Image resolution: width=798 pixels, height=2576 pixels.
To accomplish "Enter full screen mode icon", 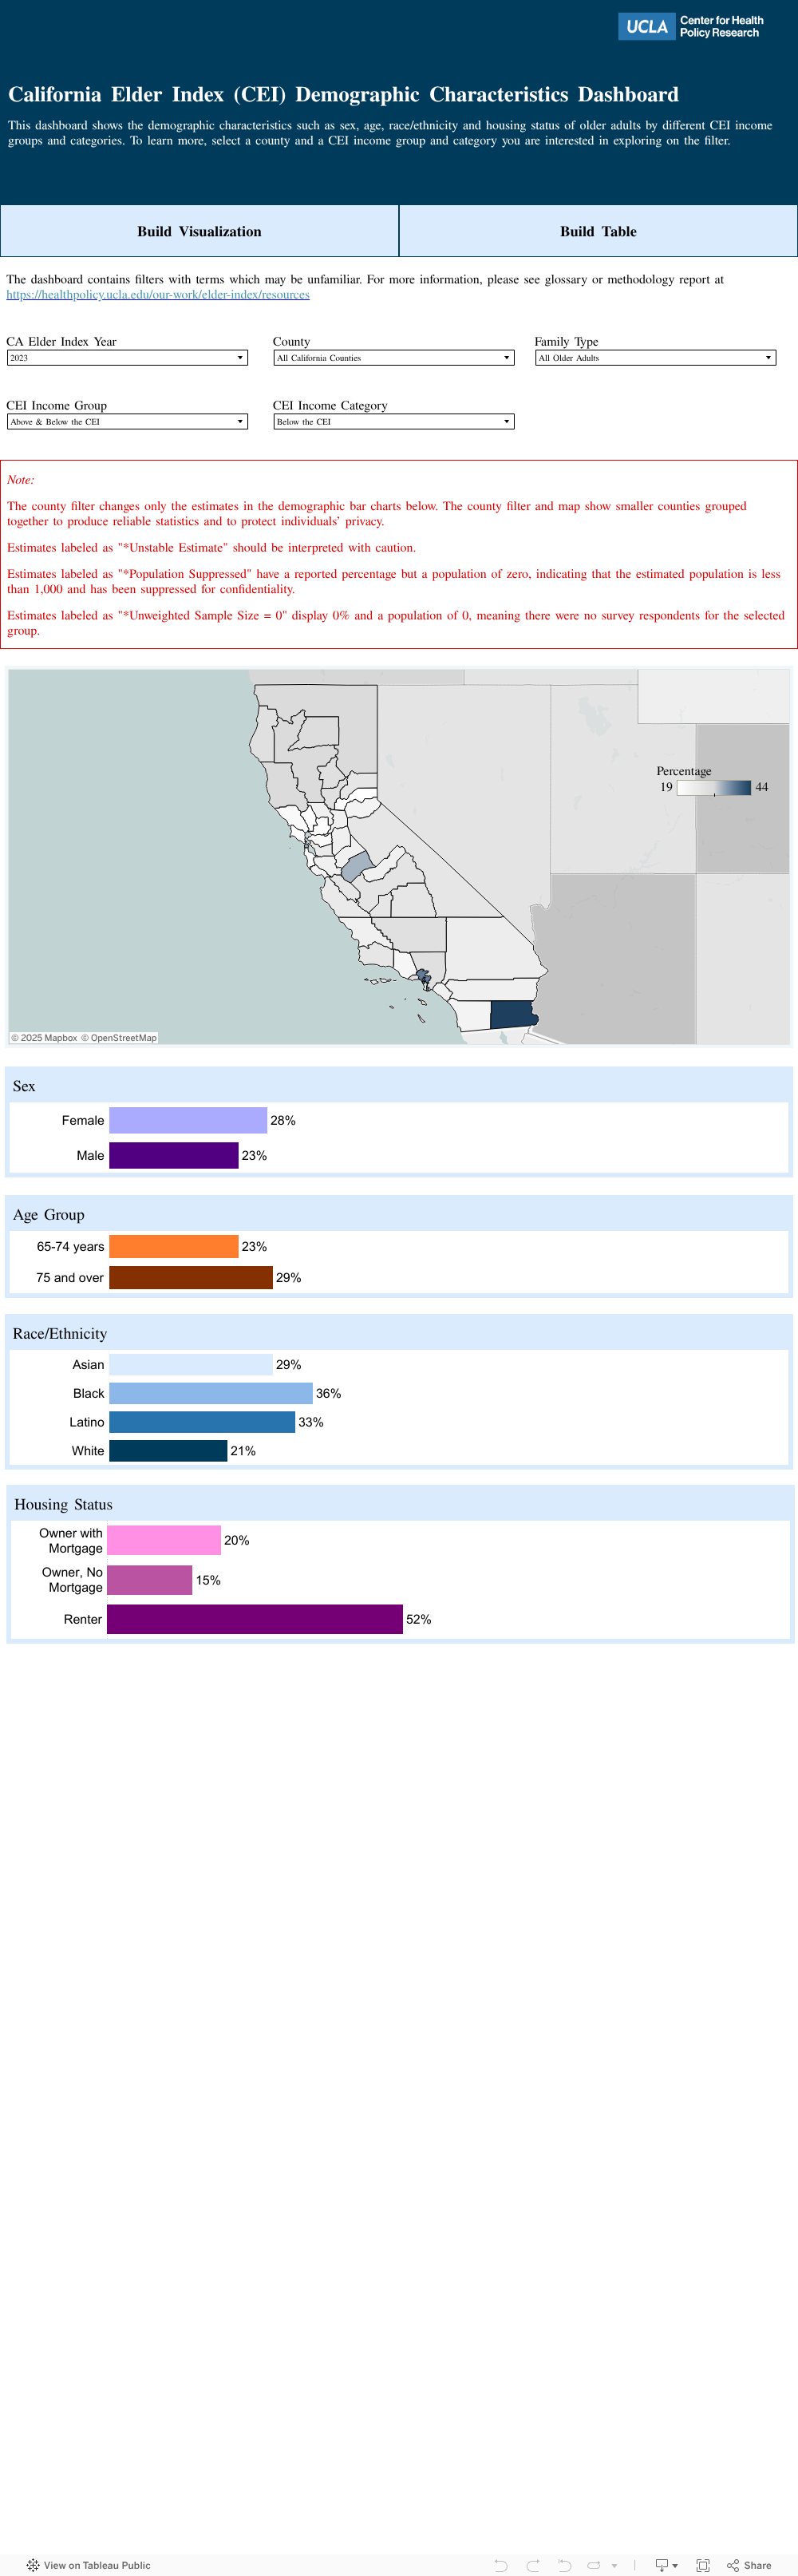I will point(703,2565).
